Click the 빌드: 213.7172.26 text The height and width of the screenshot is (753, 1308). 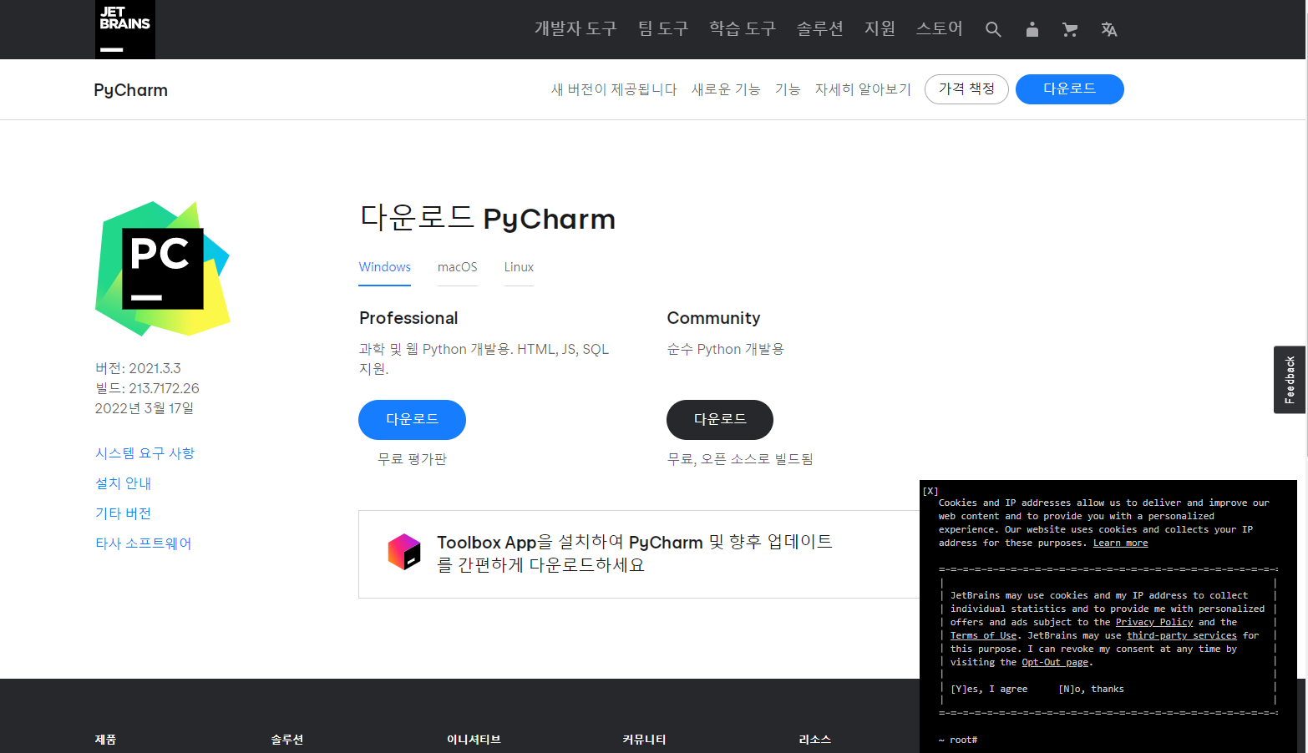[x=147, y=388]
